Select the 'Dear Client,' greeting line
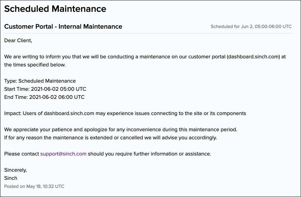Screen dimensions: 301x197 (x=18, y=40)
